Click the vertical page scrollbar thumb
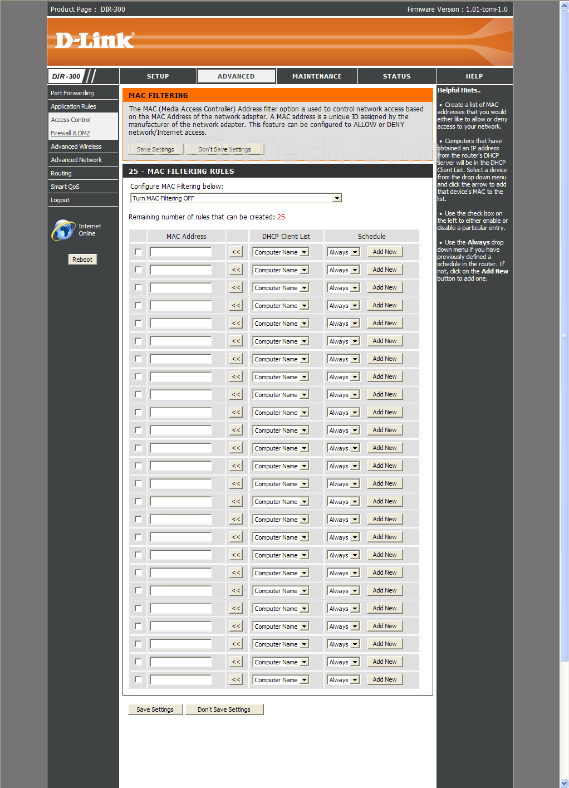This screenshot has width=569, height=788. click(x=564, y=335)
